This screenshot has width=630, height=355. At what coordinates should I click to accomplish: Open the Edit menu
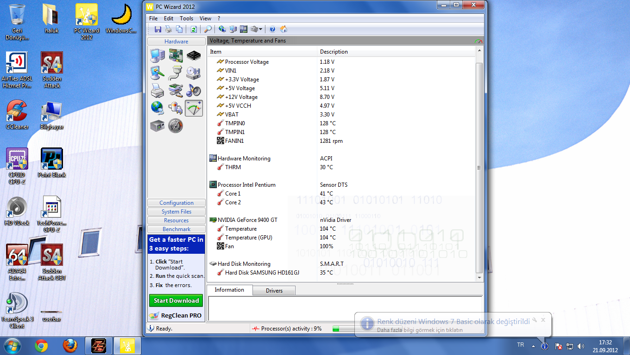click(169, 18)
